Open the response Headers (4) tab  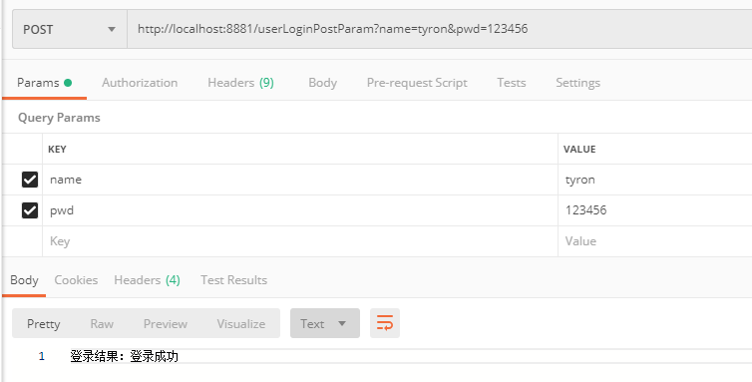pos(147,280)
